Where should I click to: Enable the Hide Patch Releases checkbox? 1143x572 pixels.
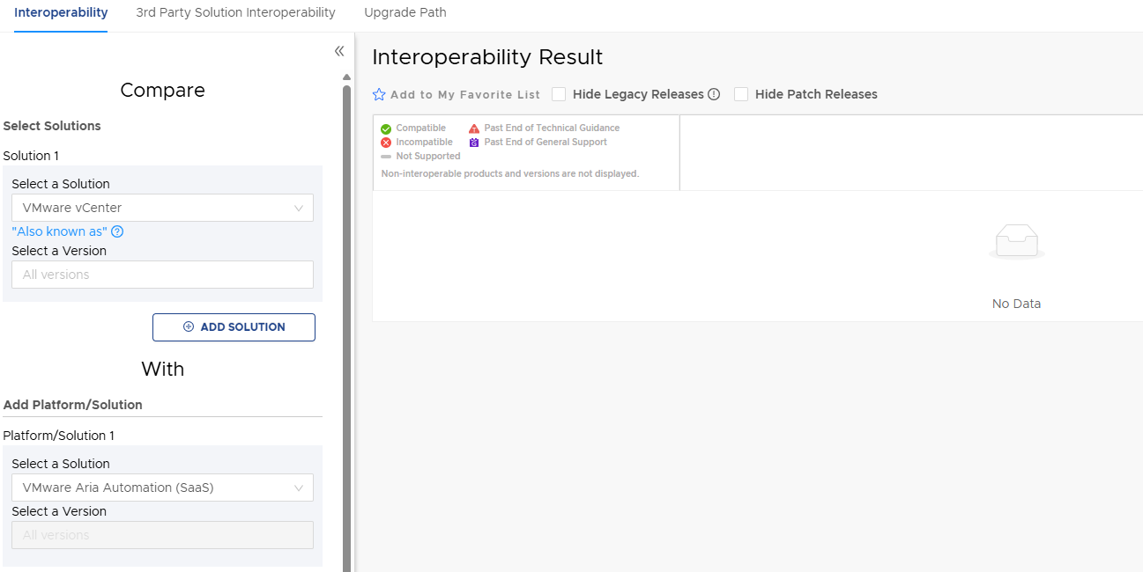pos(741,94)
